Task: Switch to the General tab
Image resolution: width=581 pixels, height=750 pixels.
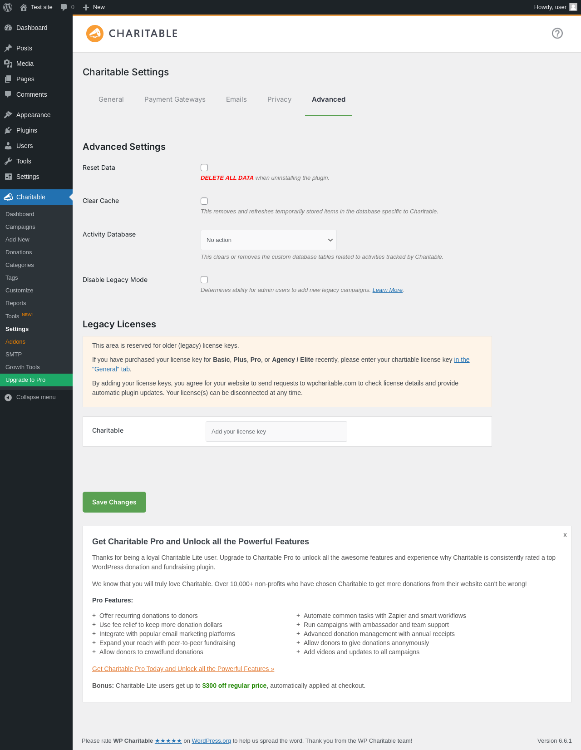Action: [111, 99]
